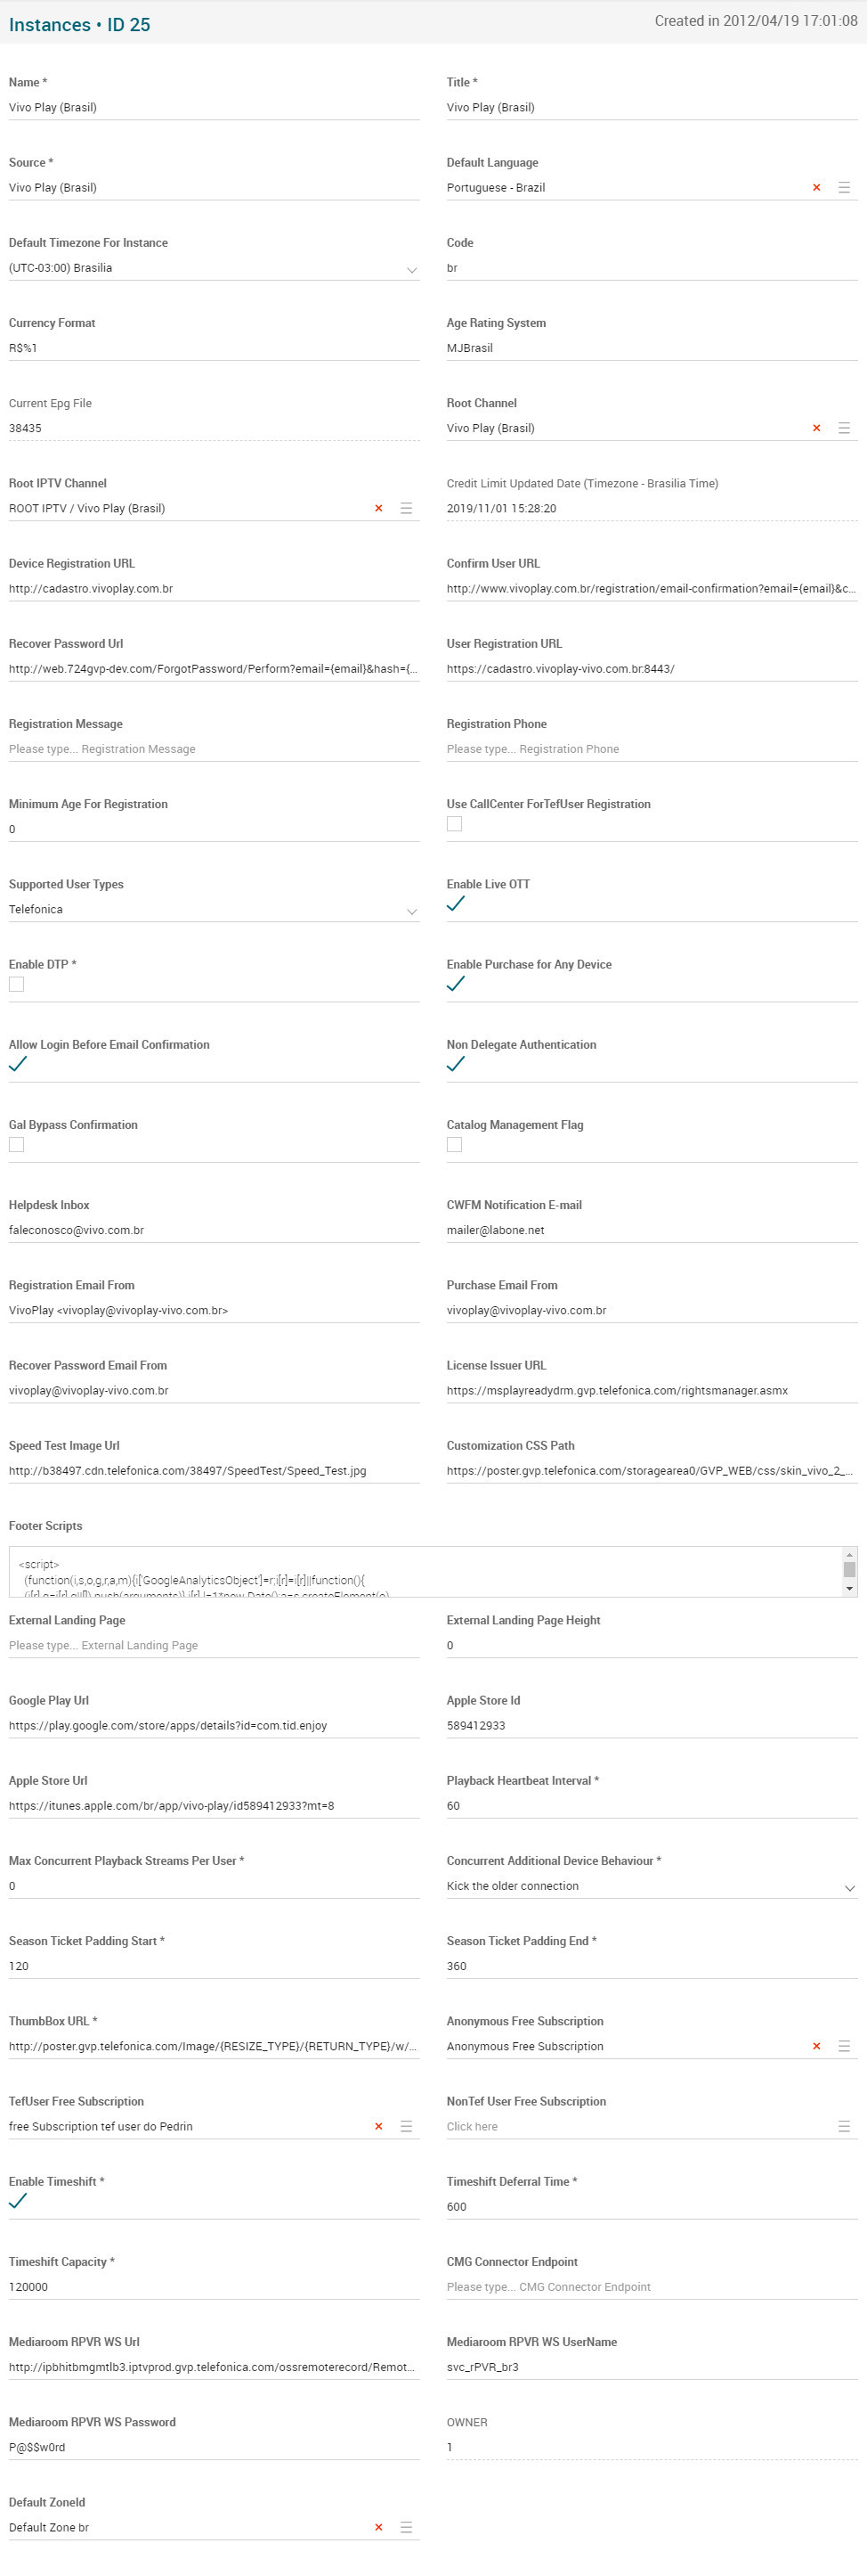Open the Root Channel list picker
This screenshot has height=2576, width=867.
coord(844,428)
